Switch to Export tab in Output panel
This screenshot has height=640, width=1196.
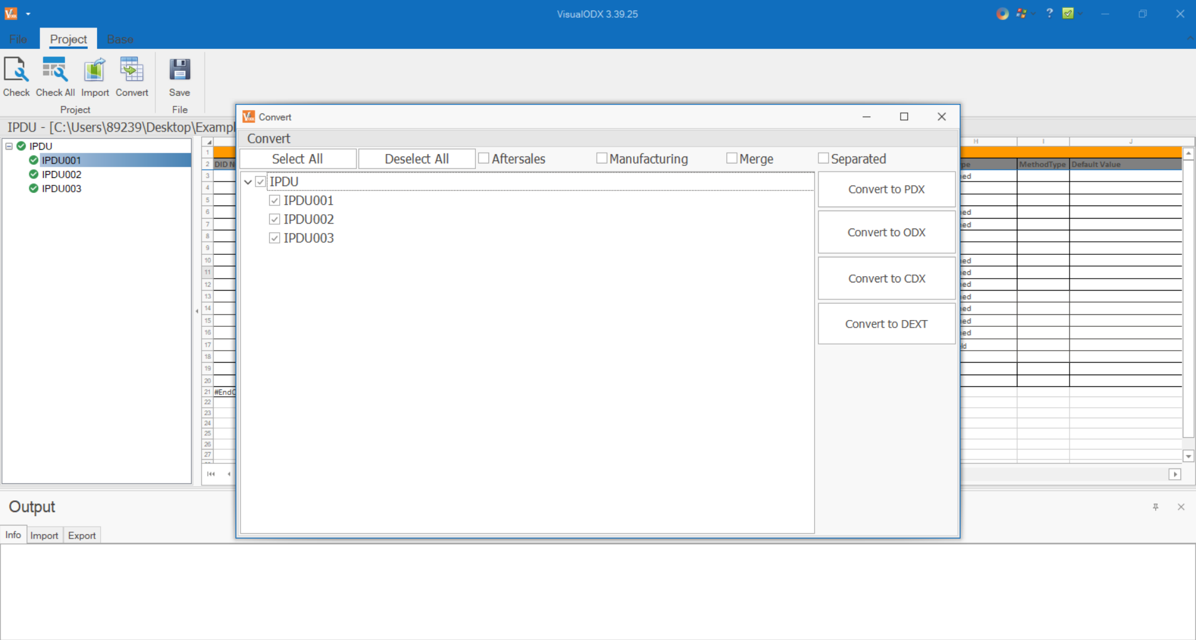(81, 535)
